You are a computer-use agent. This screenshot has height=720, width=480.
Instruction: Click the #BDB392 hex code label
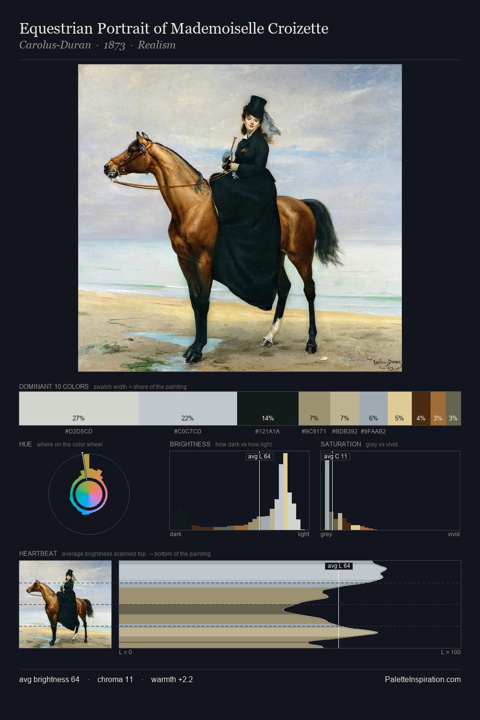point(345,432)
